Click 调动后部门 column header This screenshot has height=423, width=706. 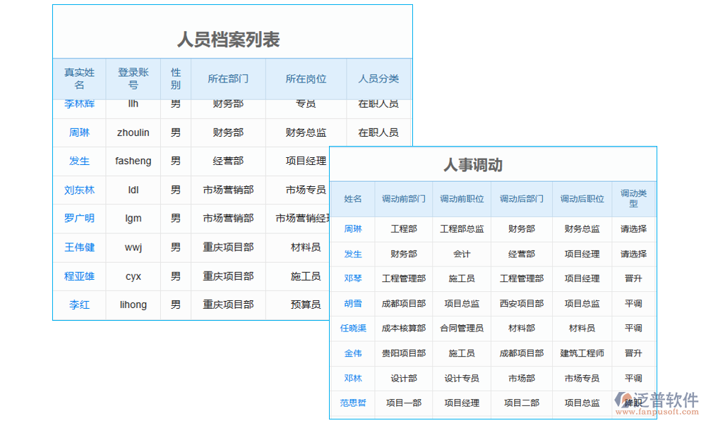[x=522, y=199]
